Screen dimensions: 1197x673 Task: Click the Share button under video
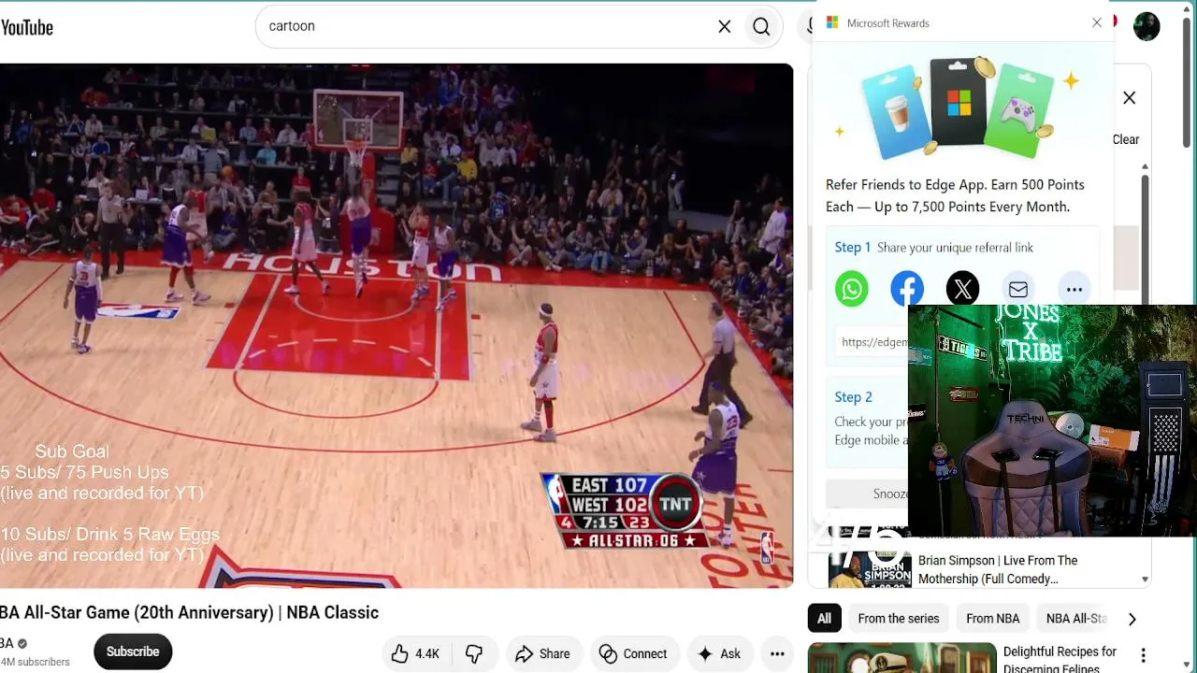[542, 654]
